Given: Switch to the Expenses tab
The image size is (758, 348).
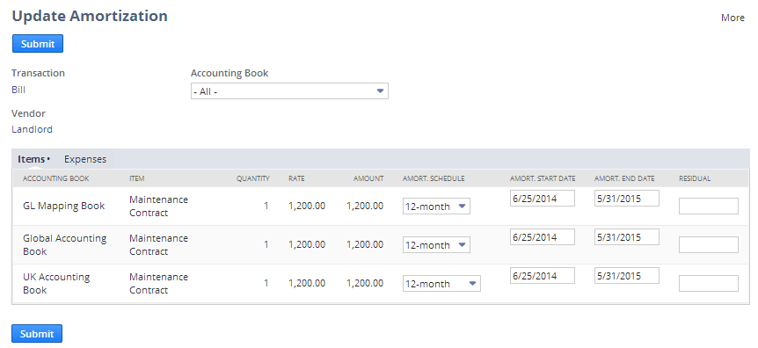Looking at the screenshot, I should click(85, 159).
